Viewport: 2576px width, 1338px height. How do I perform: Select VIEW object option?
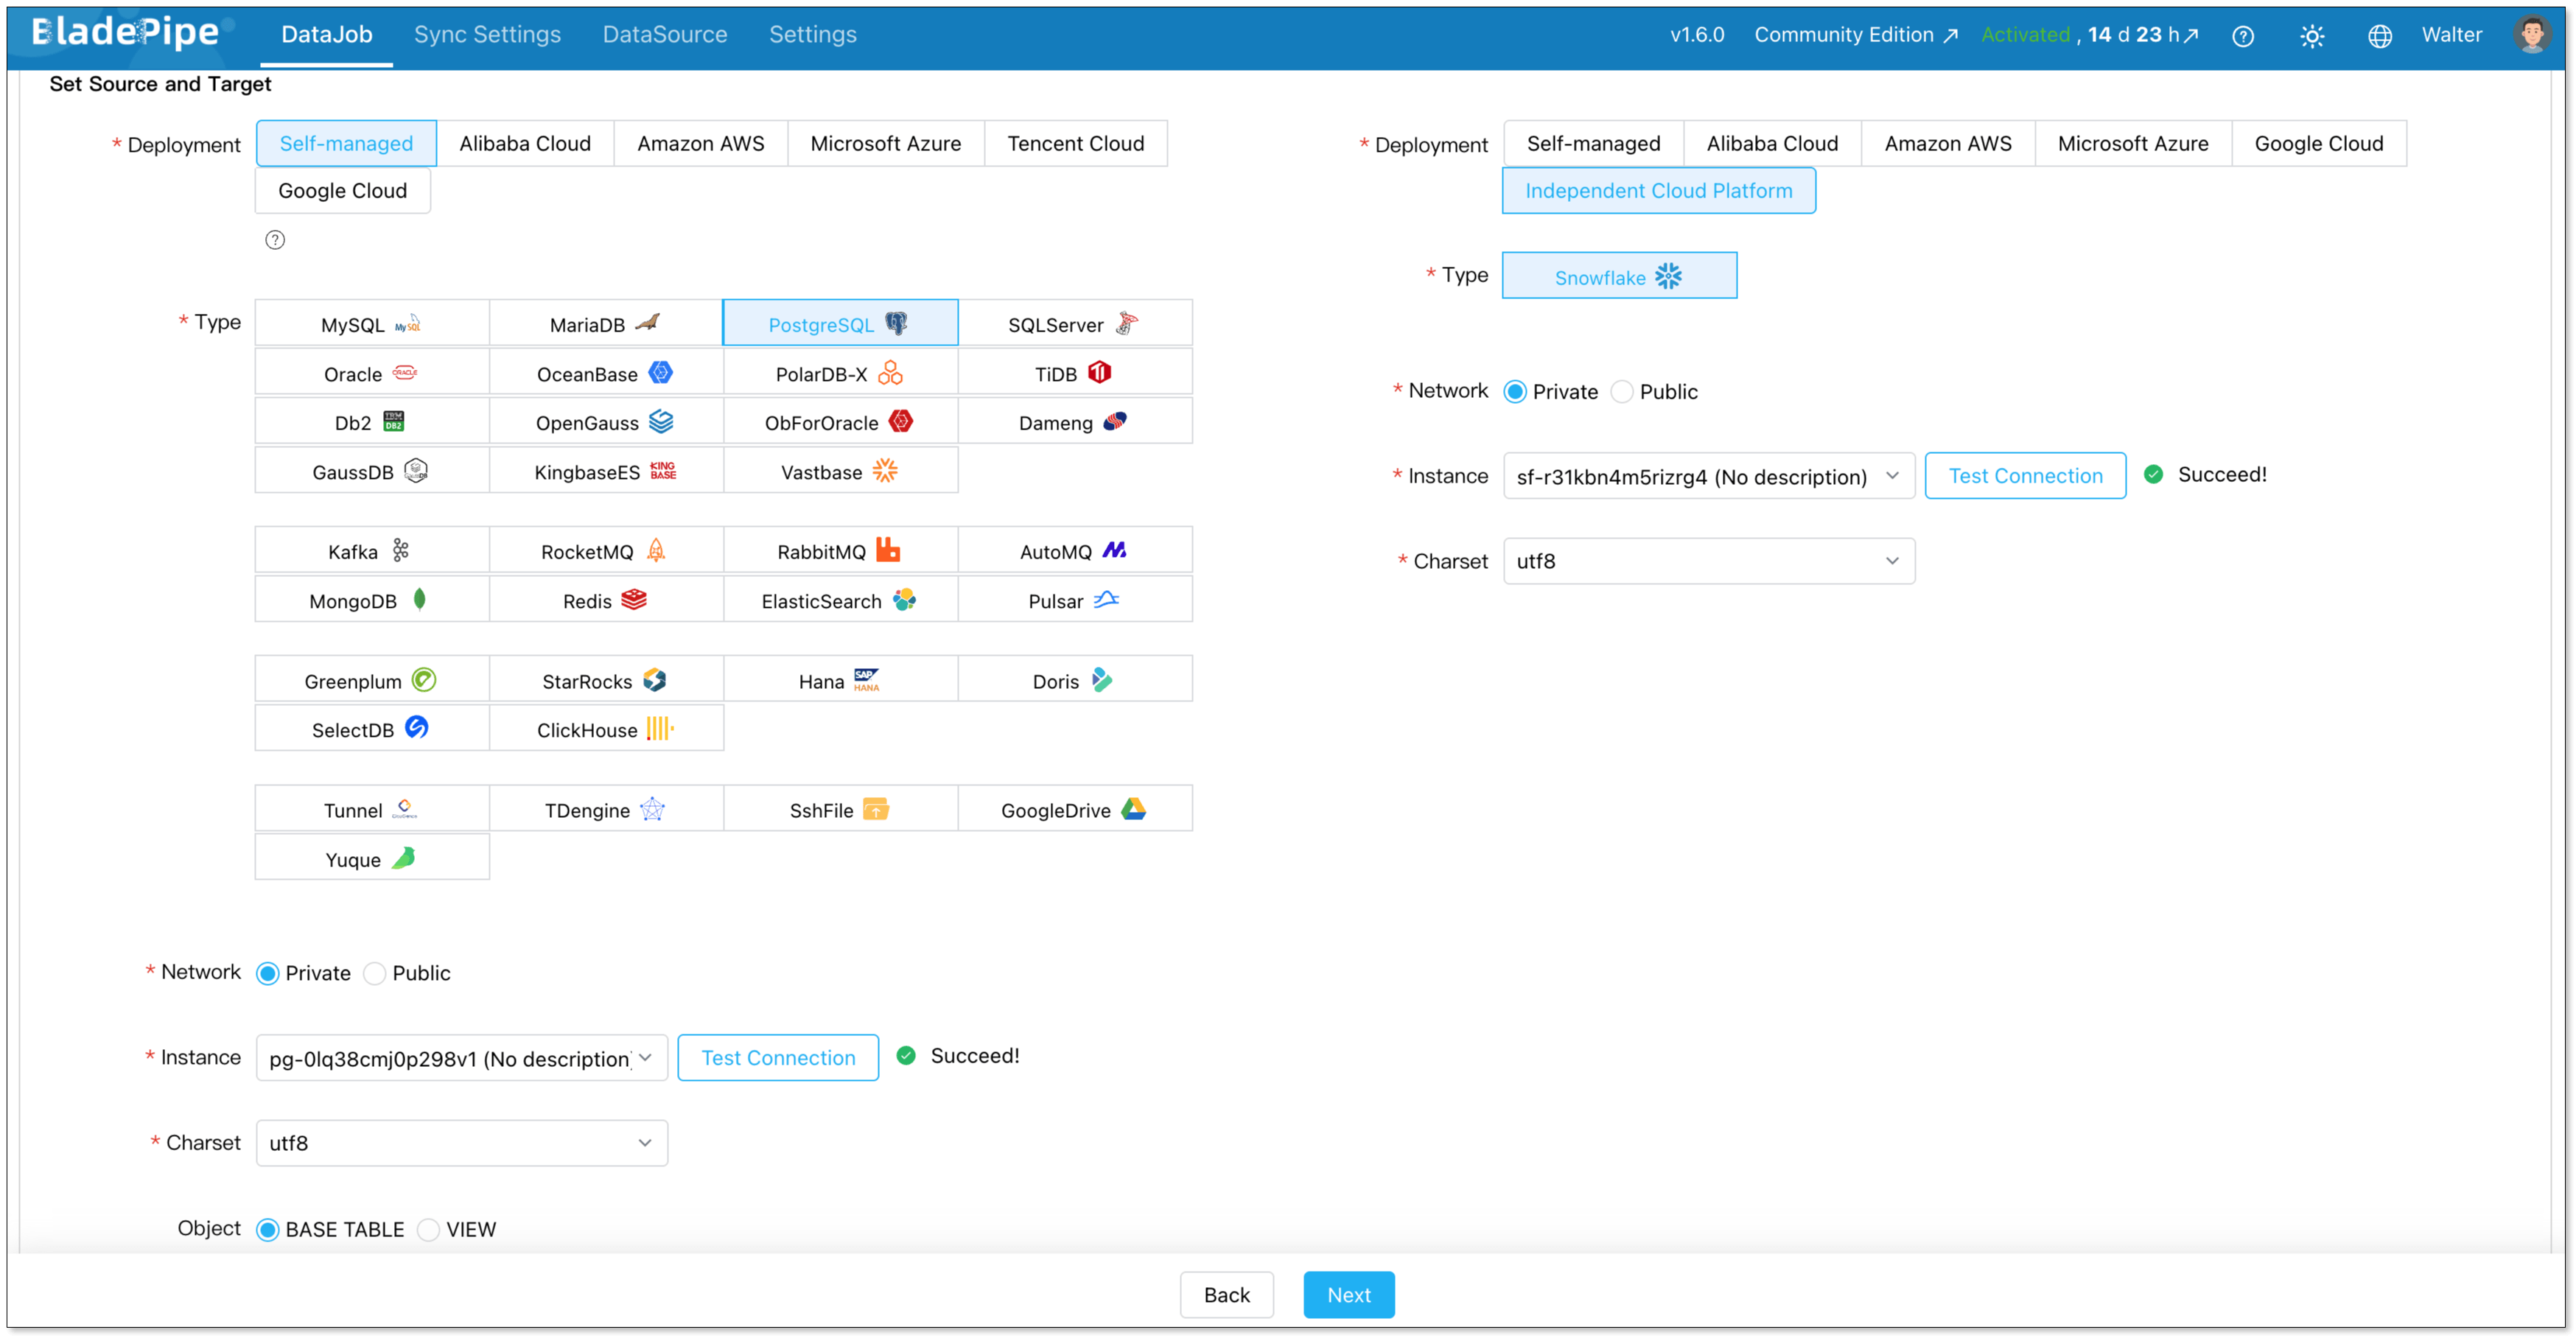(x=429, y=1229)
